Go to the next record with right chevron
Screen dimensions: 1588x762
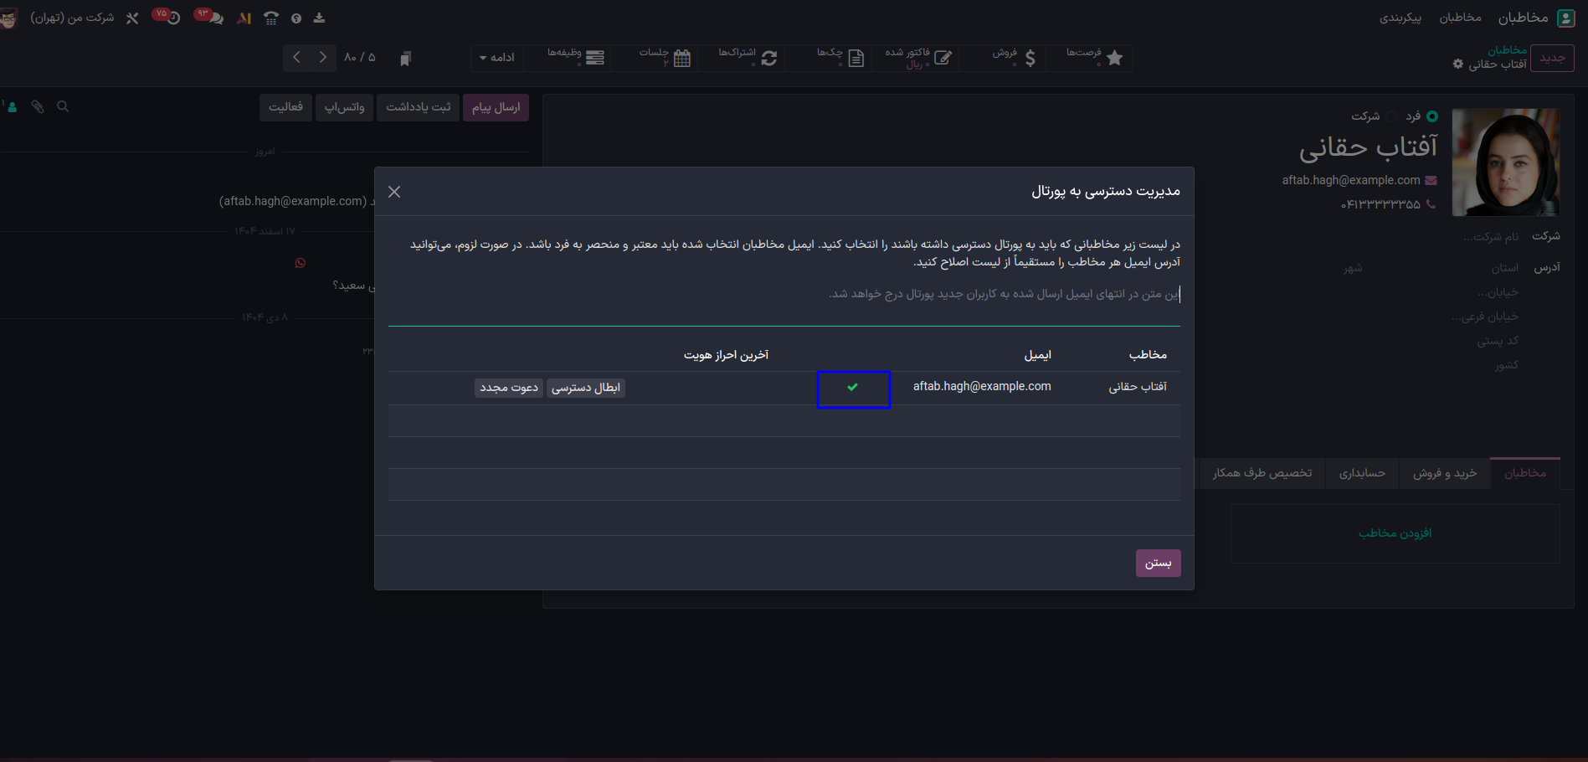(x=322, y=58)
